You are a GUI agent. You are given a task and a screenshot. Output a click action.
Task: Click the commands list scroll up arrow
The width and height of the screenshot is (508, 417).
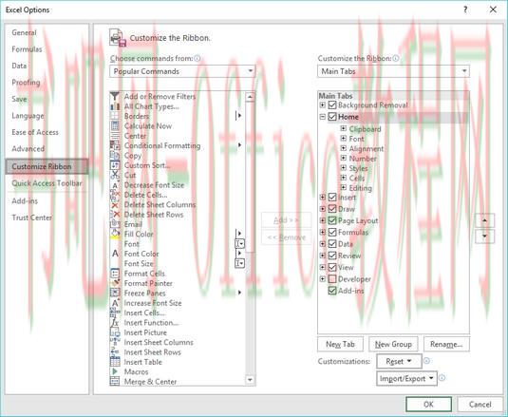[250, 97]
